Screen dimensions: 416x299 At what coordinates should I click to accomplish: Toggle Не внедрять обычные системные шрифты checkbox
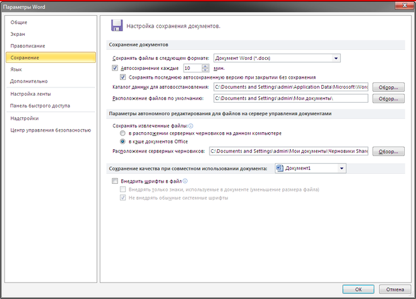click(122, 198)
